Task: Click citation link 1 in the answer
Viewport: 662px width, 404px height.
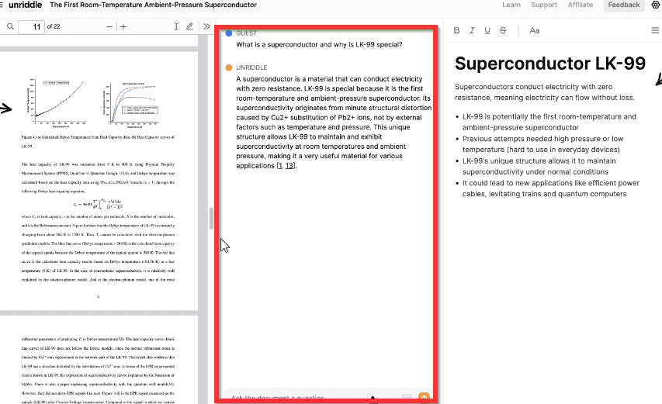Action: click(x=280, y=166)
